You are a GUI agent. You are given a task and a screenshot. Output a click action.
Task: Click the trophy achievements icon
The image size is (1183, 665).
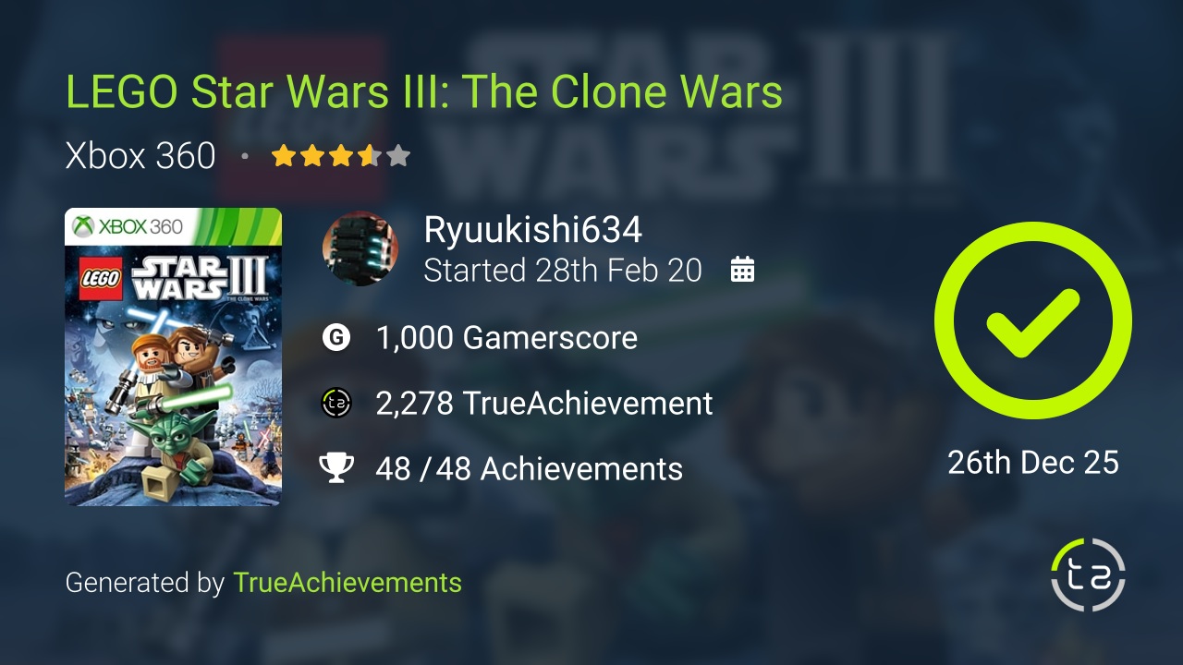pos(336,468)
